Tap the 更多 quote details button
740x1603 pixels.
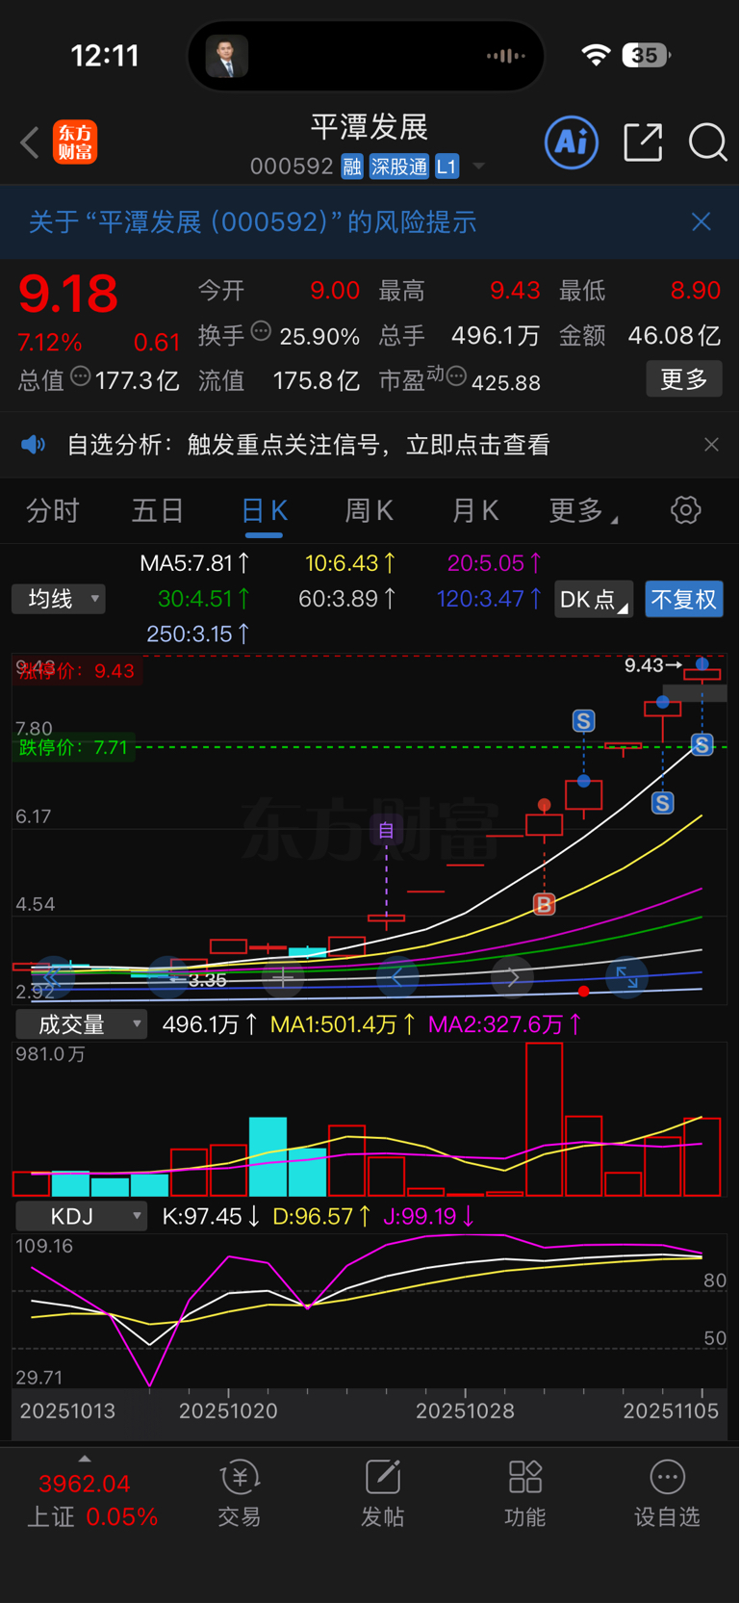coord(683,379)
